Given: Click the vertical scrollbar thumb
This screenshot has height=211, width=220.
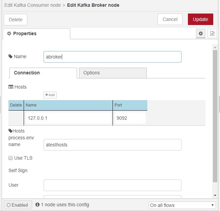Looking at the screenshot, I should (x=215, y=116).
